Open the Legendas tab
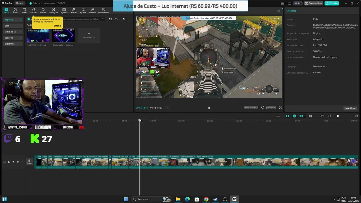This screenshot has height=203, width=361. (x=64, y=11)
